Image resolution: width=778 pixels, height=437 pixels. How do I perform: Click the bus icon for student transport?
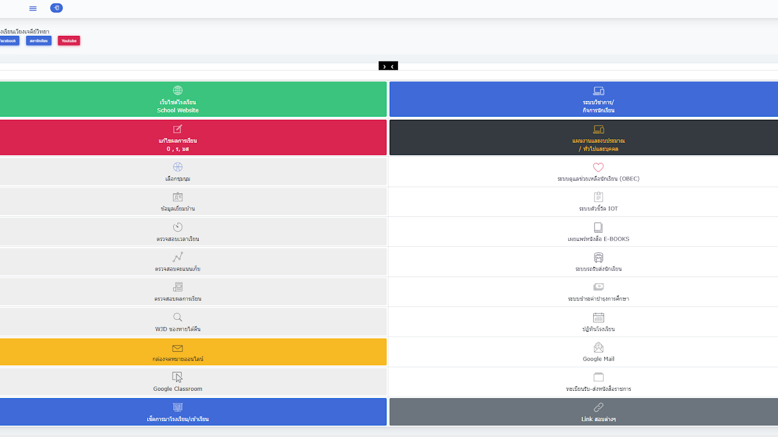[598, 257]
